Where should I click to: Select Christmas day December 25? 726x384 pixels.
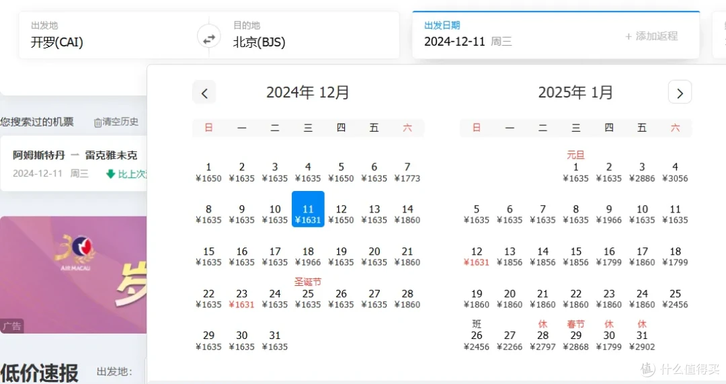click(308, 295)
